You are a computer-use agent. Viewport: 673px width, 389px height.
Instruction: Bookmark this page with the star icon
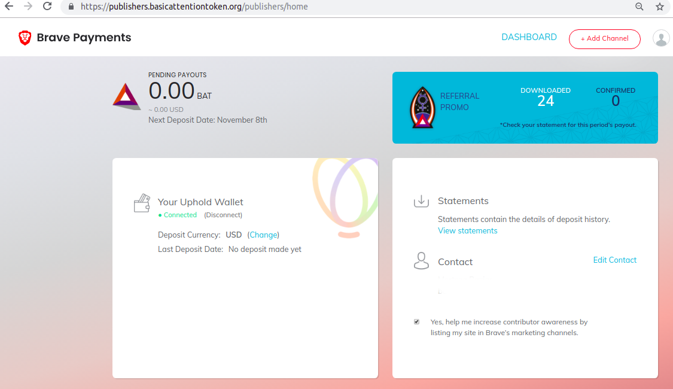(660, 7)
